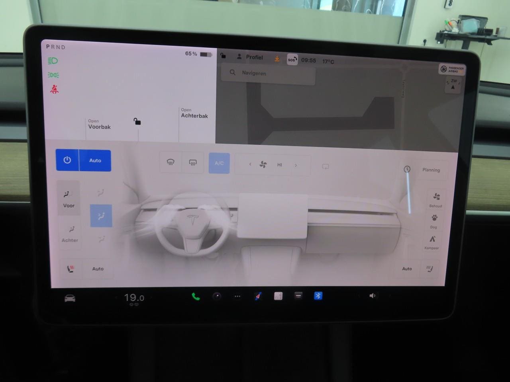The height and width of the screenshot is (382, 510).
Task: Tap the car controls icon
Action: tap(70, 298)
